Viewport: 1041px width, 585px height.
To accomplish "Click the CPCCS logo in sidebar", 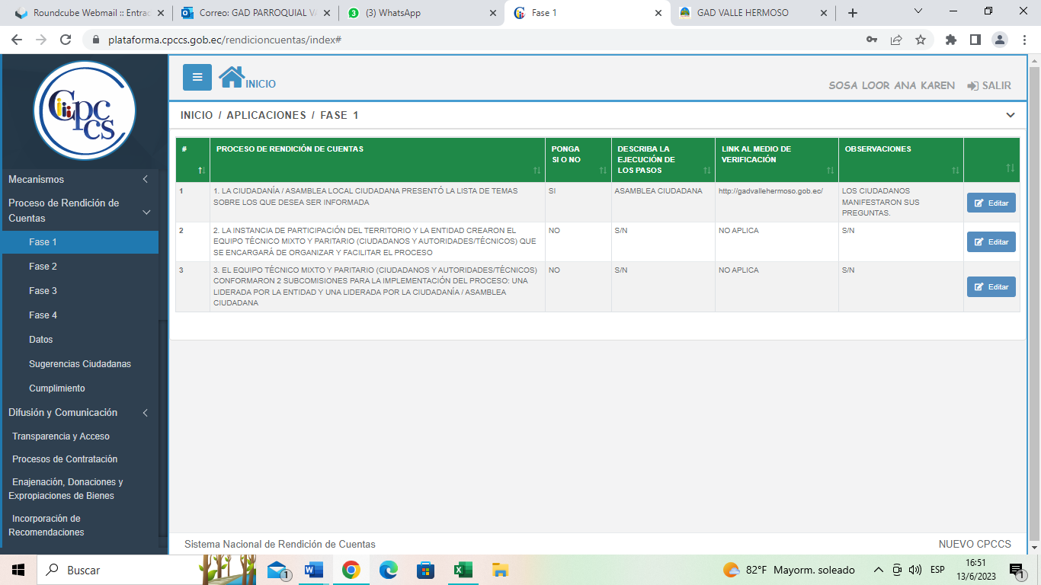I will pos(85,111).
